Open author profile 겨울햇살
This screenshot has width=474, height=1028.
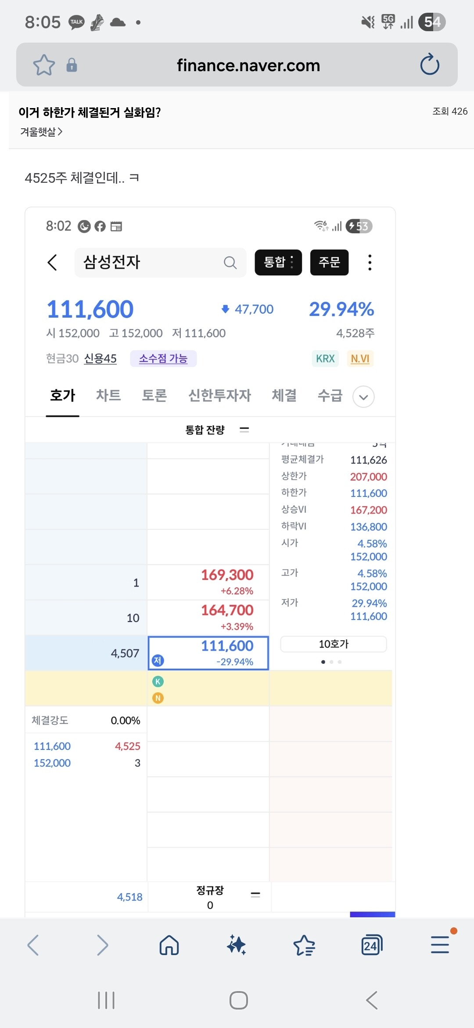[41, 132]
